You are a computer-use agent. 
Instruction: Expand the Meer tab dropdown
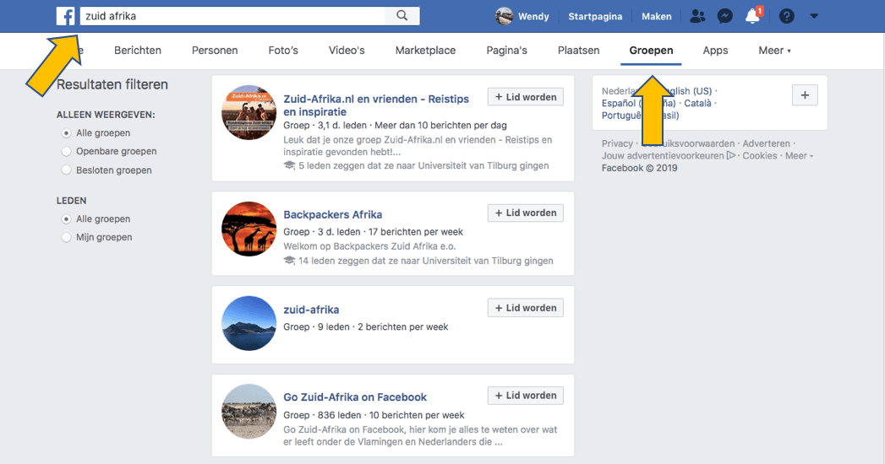tap(774, 50)
